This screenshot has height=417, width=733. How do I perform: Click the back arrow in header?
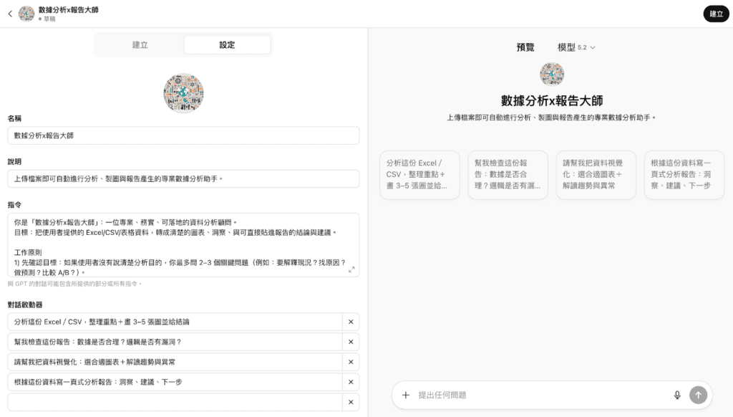[10, 14]
